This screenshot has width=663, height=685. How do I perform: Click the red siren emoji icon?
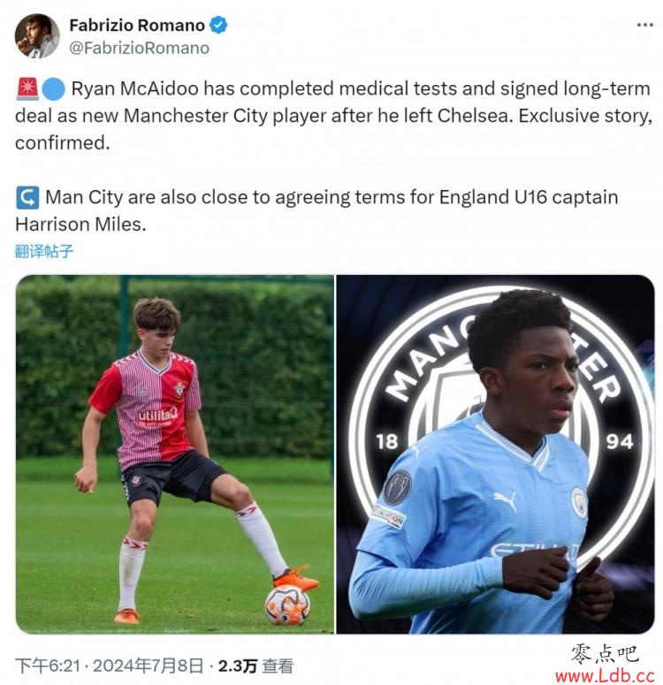[x=27, y=88]
